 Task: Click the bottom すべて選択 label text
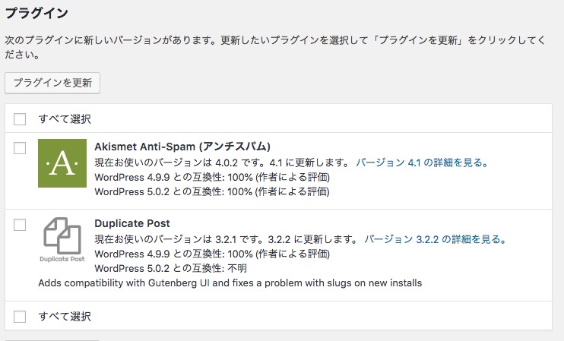[65, 316]
